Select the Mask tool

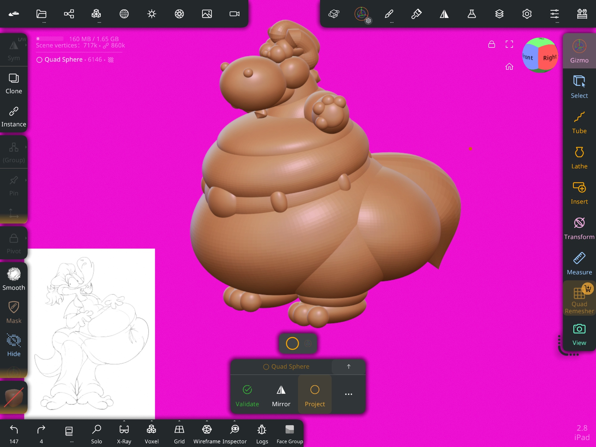click(x=14, y=312)
